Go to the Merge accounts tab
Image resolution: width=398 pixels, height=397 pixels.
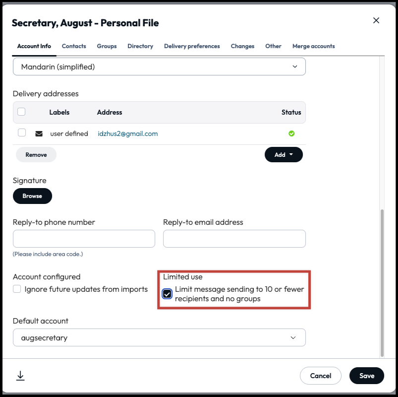click(313, 46)
